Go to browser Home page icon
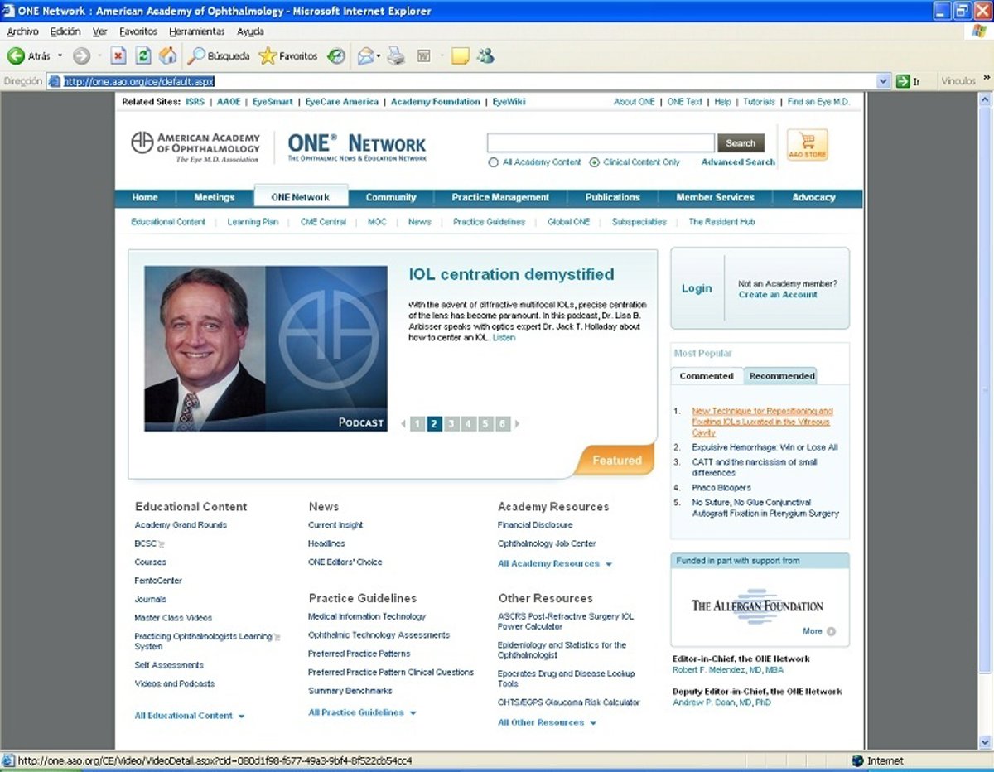The image size is (994, 772). point(168,56)
